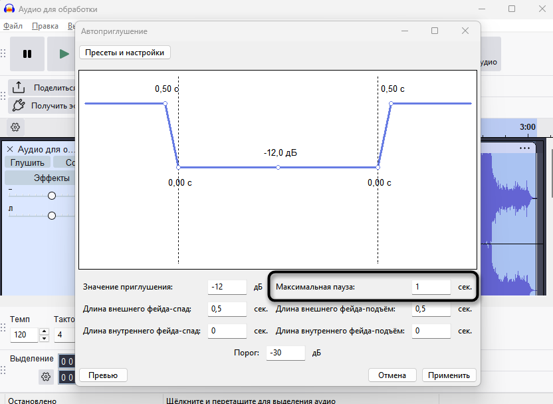The height and width of the screenshot is (404, 553).
Task: Increase tempo with up stepper arrow
Action: (x=44, y=331)
